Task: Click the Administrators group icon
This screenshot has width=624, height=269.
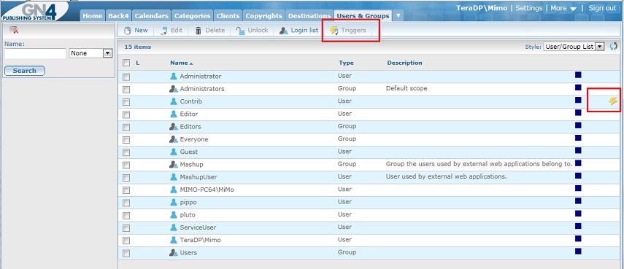Action: coord(174,89)
